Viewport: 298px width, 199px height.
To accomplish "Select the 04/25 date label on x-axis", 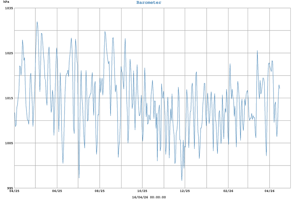I will tap(14, 191).
